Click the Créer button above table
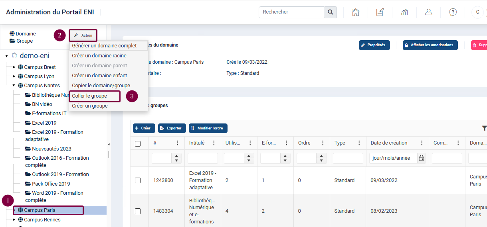Viewport: 487px width, 227px height. (144, 128)
